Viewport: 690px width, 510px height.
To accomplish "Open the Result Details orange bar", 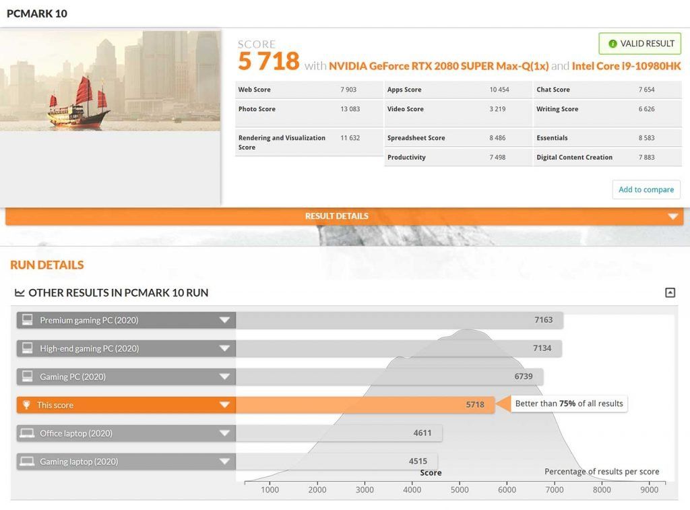I will (x=344, y=216).
